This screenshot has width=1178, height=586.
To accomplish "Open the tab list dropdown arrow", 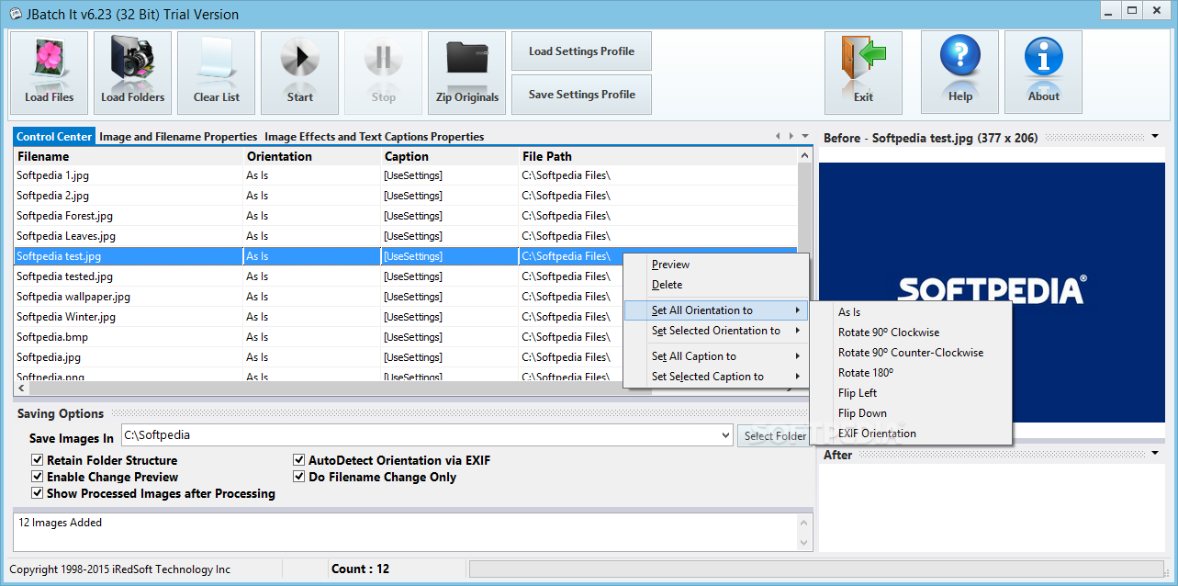I will pos(805,136).
